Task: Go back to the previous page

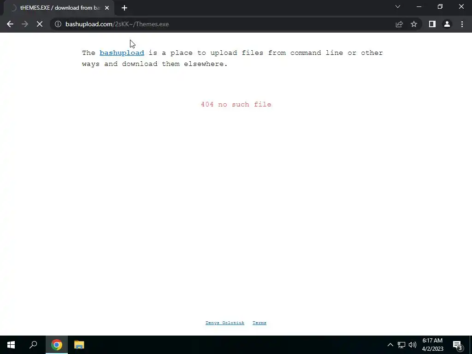Action: coord(10,24)
